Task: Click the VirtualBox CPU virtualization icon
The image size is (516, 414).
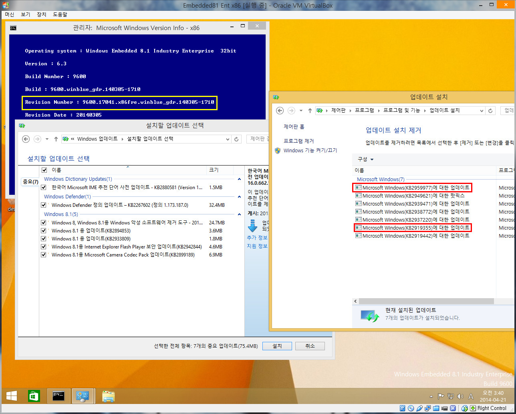Action: point(453,408)
